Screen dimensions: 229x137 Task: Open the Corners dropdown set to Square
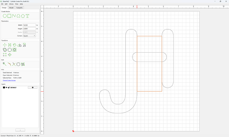pyautogui.click(x=29, y=36)
